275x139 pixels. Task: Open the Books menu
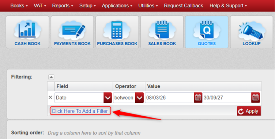click(x=19, y=5)
